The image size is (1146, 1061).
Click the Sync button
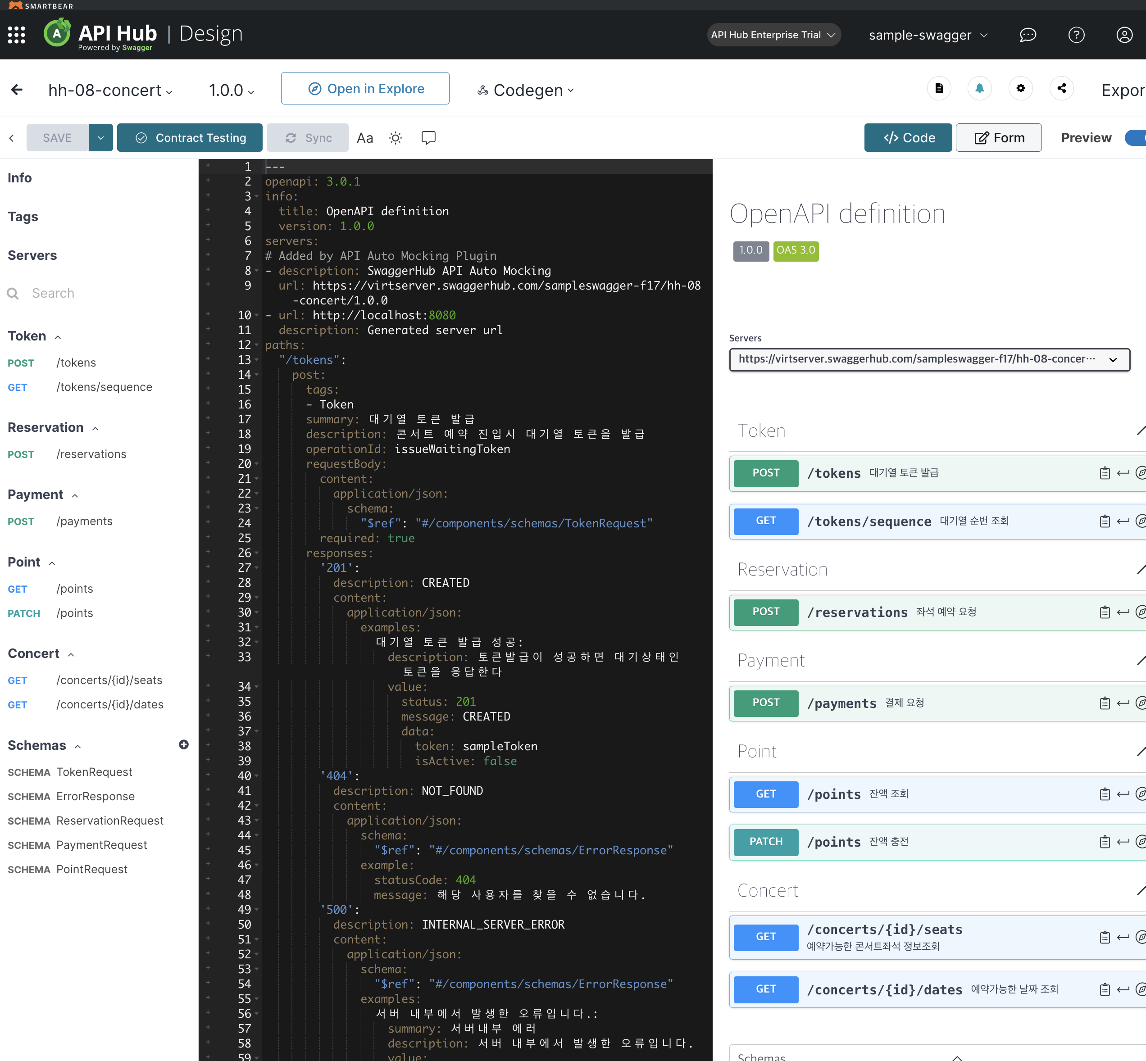[308, 138]
